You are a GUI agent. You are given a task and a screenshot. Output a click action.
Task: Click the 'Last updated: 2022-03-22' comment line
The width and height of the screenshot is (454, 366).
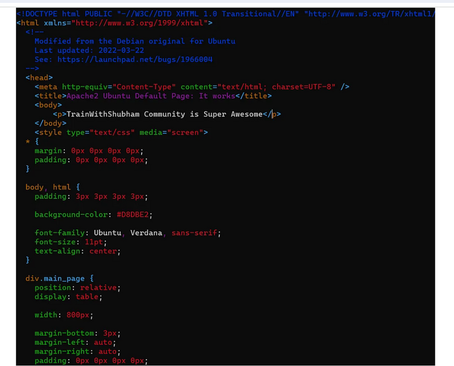[89, 51]
